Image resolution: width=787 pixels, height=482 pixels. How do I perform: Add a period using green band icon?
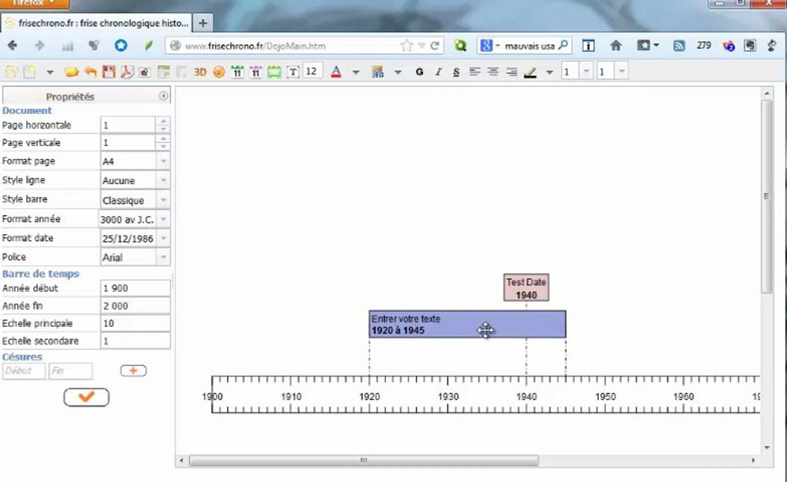[x=274, y=72]
